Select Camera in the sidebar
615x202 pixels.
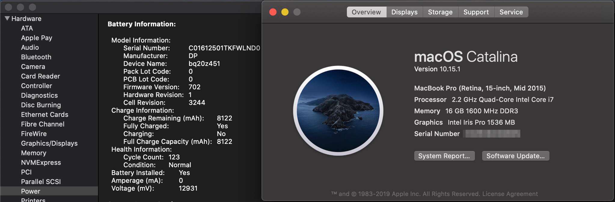point(33,67)
